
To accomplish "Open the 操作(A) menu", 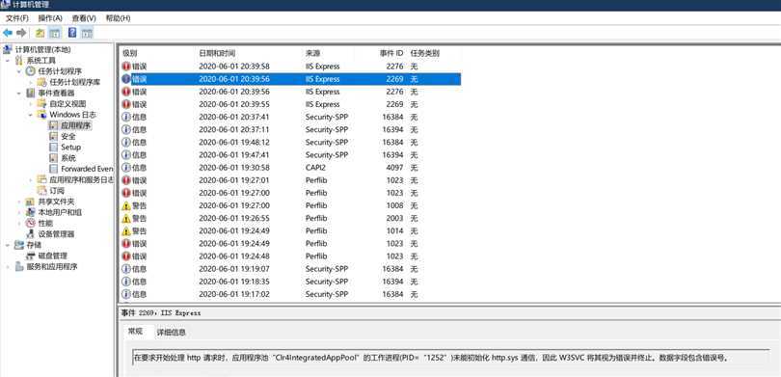I will 50,18.
